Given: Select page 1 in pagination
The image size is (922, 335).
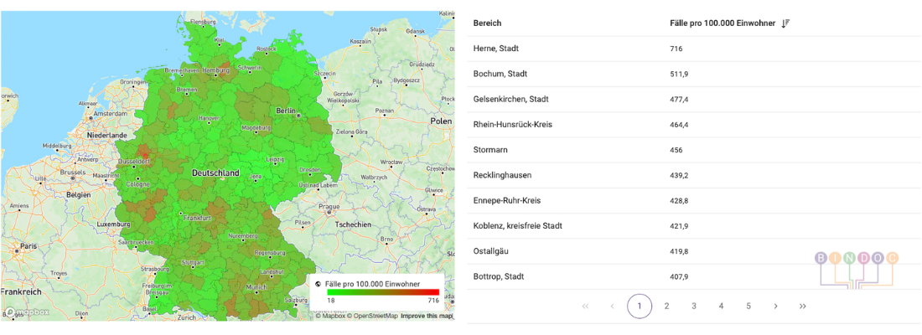Looking at the screenshot, I should (640, 307).
